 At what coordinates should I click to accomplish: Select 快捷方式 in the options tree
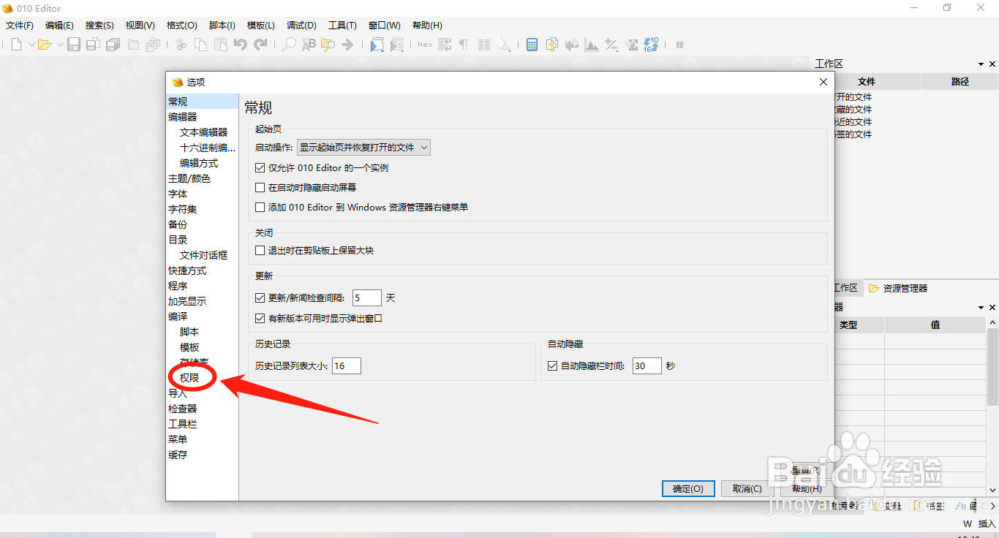(187, 270)
